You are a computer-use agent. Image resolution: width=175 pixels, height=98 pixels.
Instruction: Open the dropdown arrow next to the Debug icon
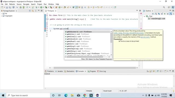pyautogui.click(x=39, y=7)
